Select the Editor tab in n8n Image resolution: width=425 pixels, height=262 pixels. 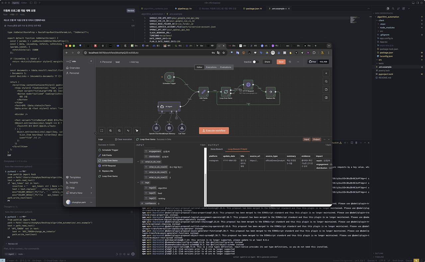click(x=199, y=67)
